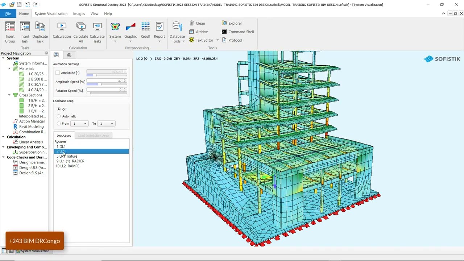Launch the Explorer tool
The height and width of the screenshot is (261, 464).
[x=232, y=23]
